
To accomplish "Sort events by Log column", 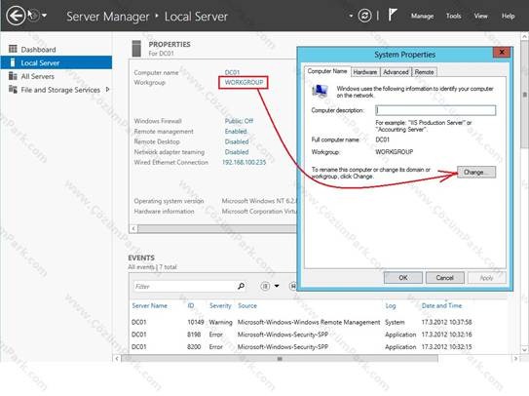I will [x=391, y=306].
